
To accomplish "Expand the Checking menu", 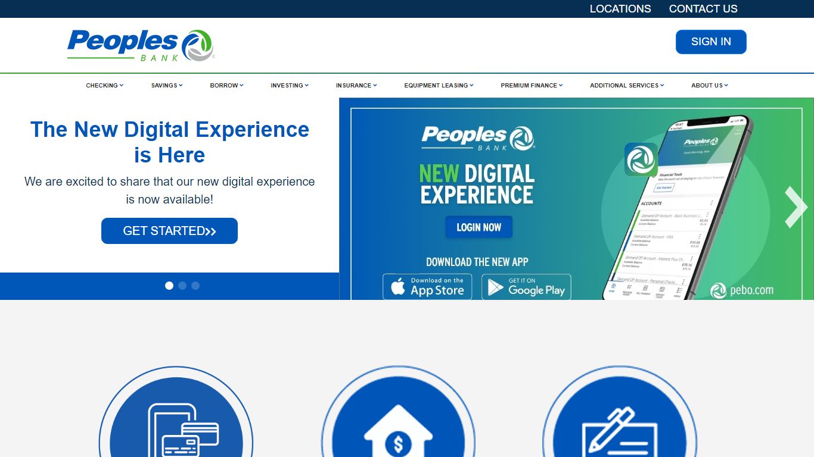I will pos(105,86).
